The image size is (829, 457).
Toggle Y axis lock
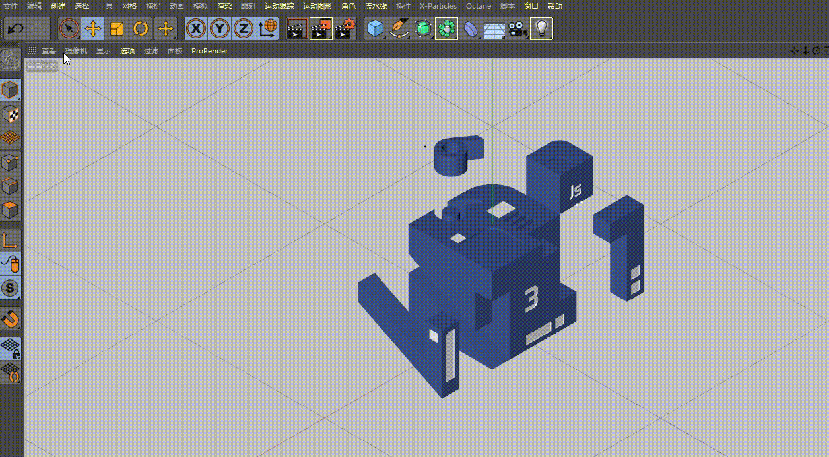(220, 28)
